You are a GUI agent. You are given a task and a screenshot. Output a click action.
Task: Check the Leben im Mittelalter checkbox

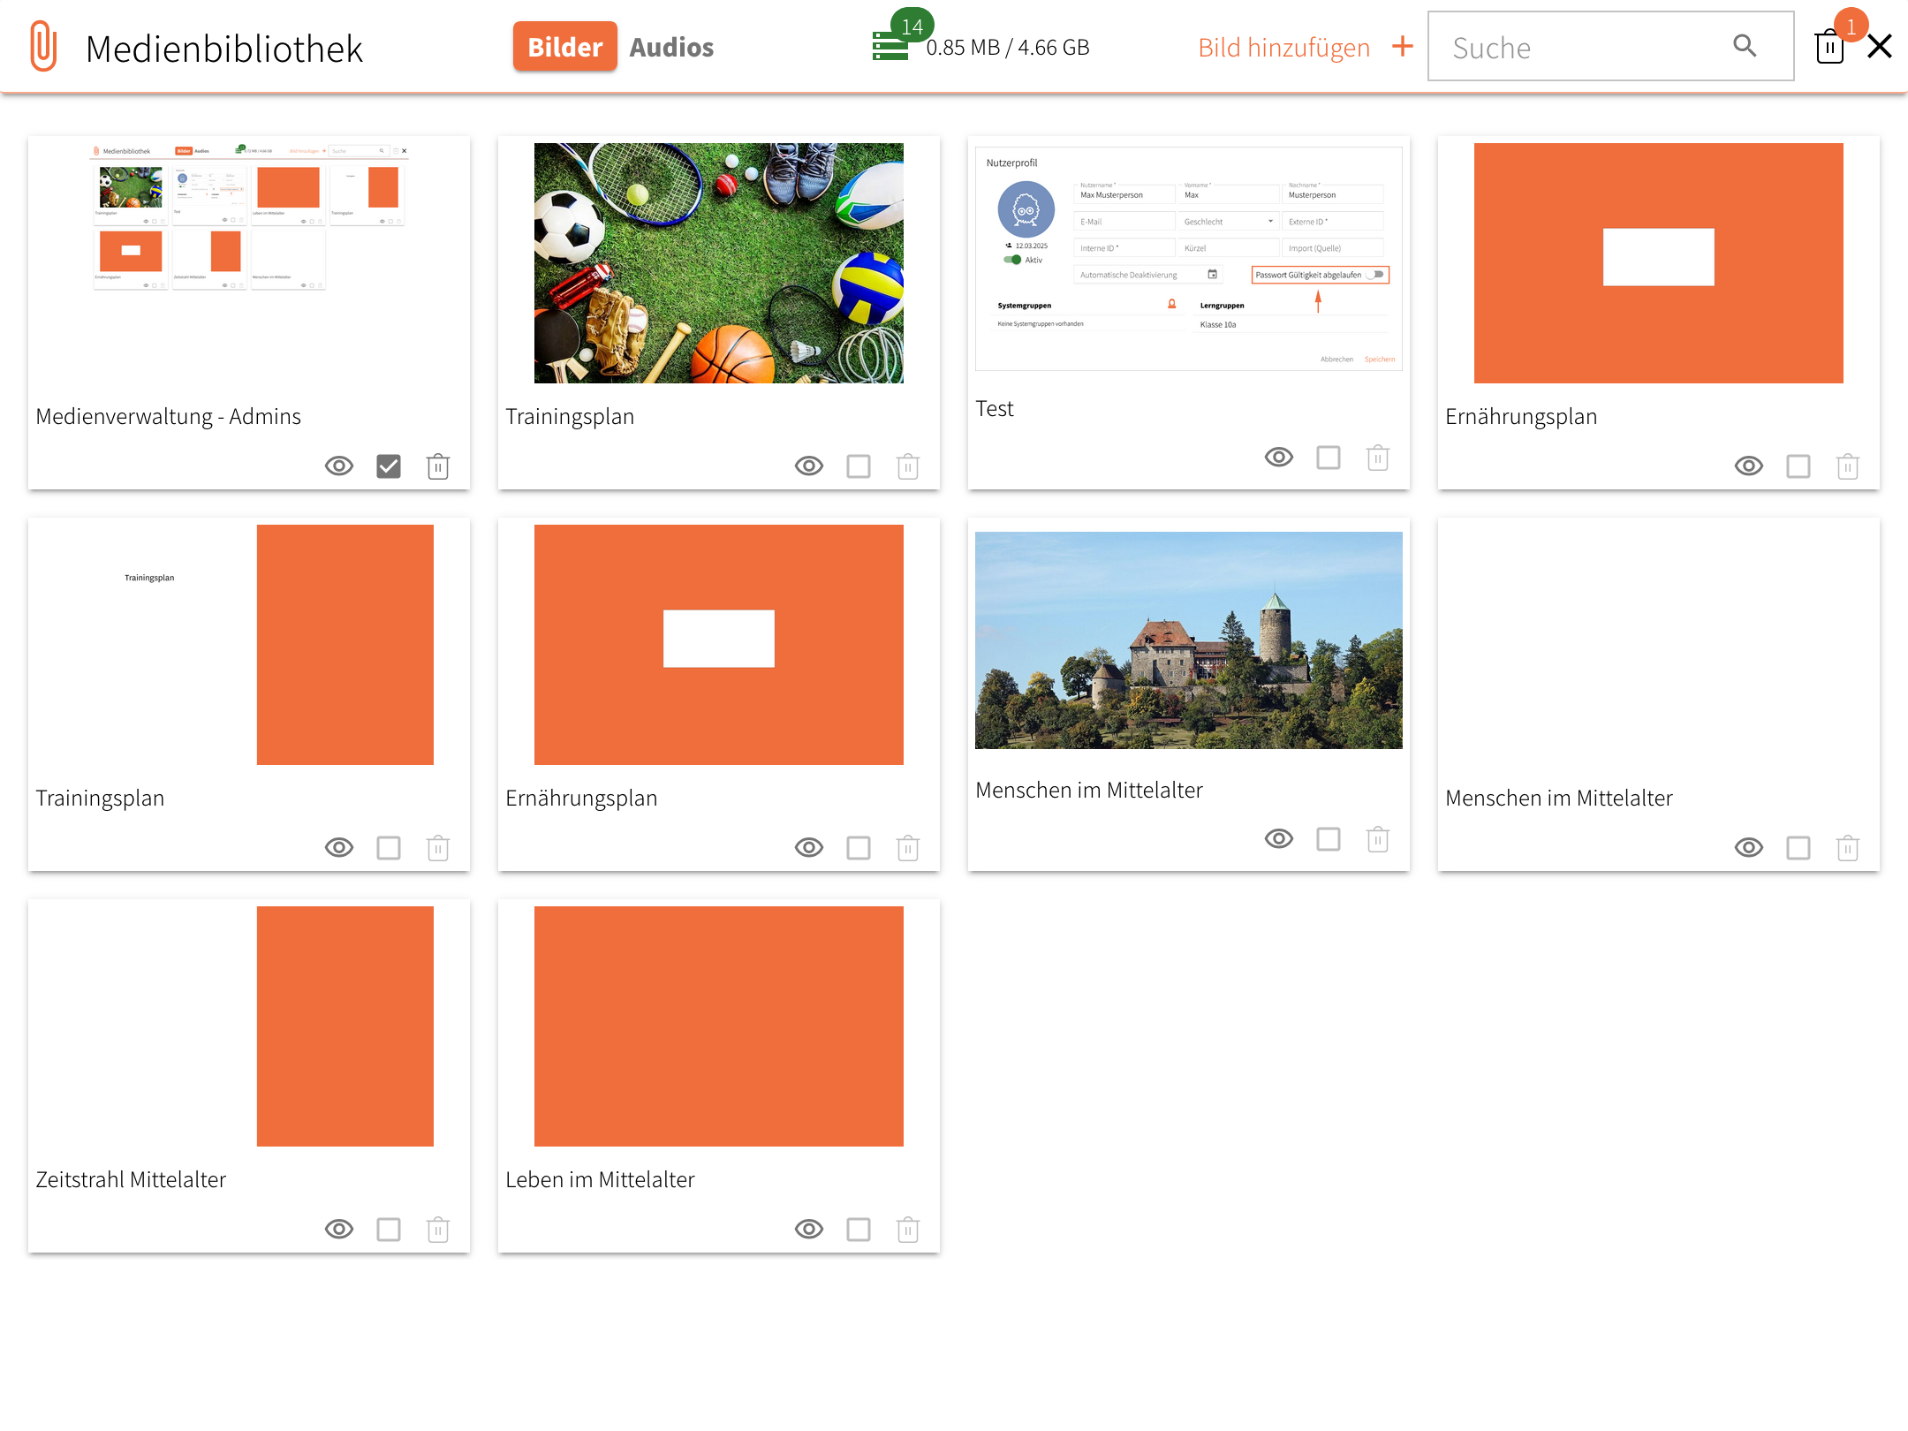pos(859,1230)
